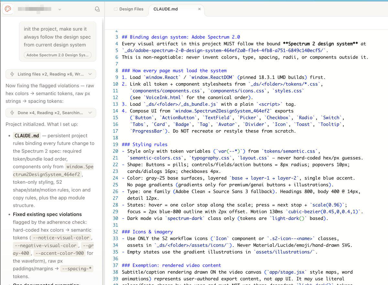Expand the Done ×4, Reading ×2 activity chevron
Image resolution: width=388 pixels, height=285 pixels.
90,113
